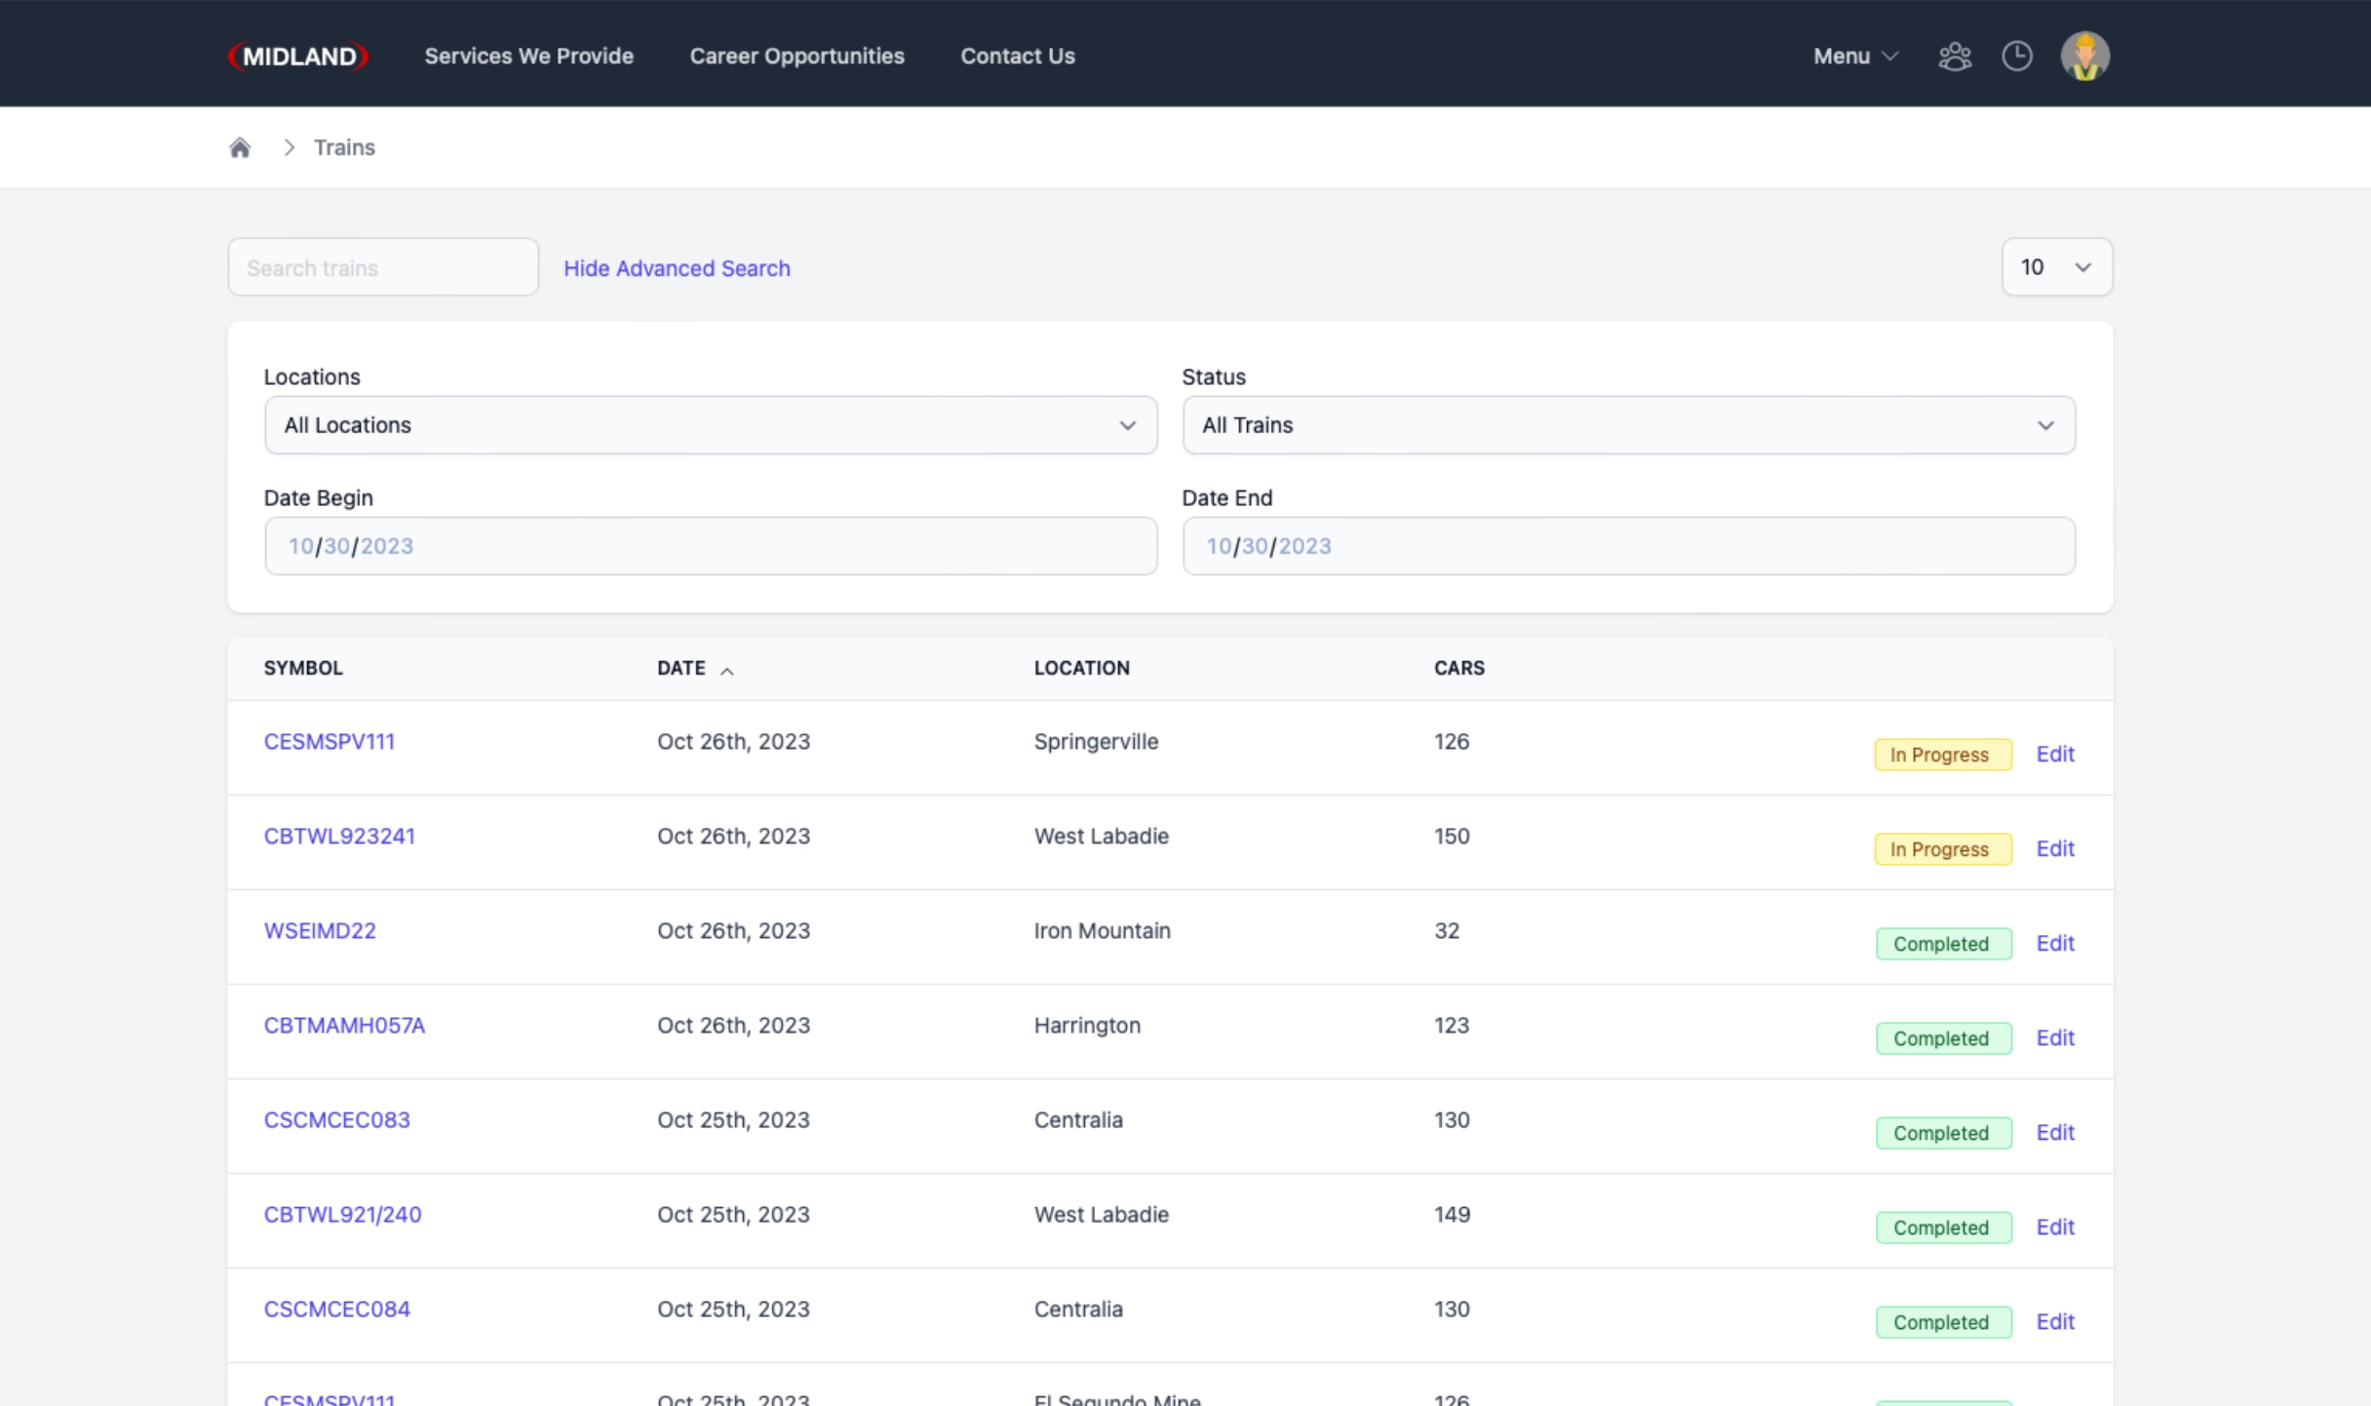The image size is (2371, 1406).
Task: Open train CSCMCEC083
Action: point(337,1119)
